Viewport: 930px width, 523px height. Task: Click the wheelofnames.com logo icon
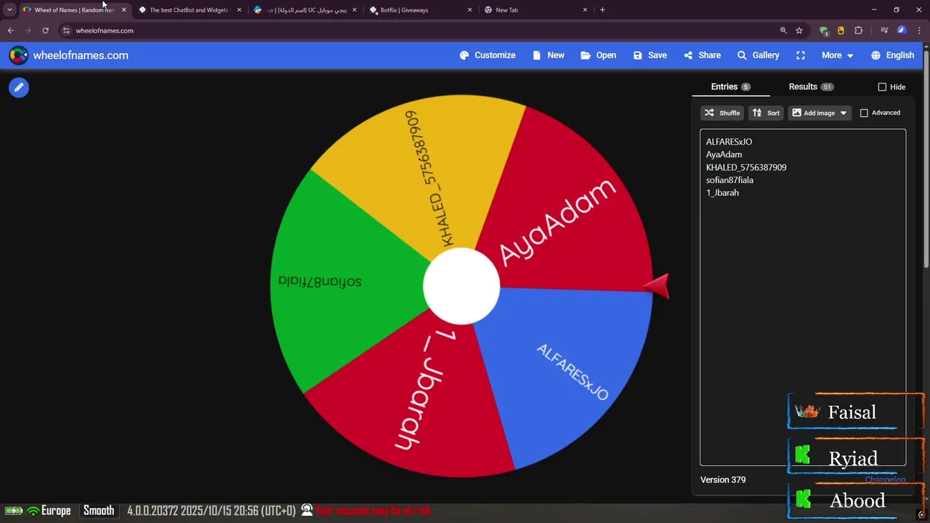tap(18, 55)
